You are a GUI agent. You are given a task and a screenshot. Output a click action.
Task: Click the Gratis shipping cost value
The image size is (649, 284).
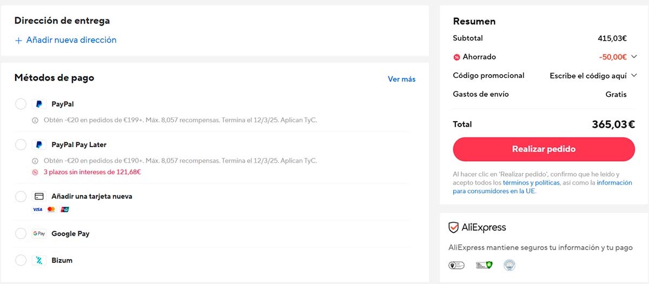point(616,94)
